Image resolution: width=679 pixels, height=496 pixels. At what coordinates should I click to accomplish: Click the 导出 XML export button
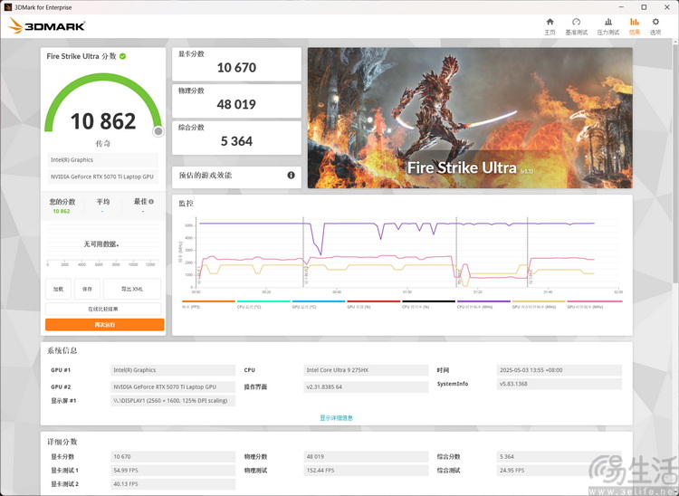pyautogui.click(x=132, y=289)
